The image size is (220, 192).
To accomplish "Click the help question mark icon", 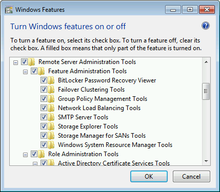I will (206, 26).
